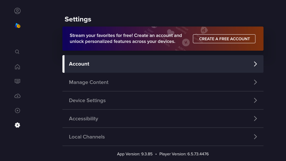Select the Account menu item
Viewport: 286px width, 161px height.
(79, 64)
